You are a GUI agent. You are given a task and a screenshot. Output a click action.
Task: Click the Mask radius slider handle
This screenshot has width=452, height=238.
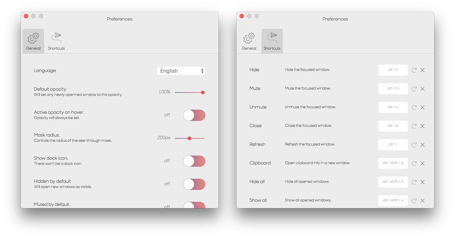(x=189, y=138)
